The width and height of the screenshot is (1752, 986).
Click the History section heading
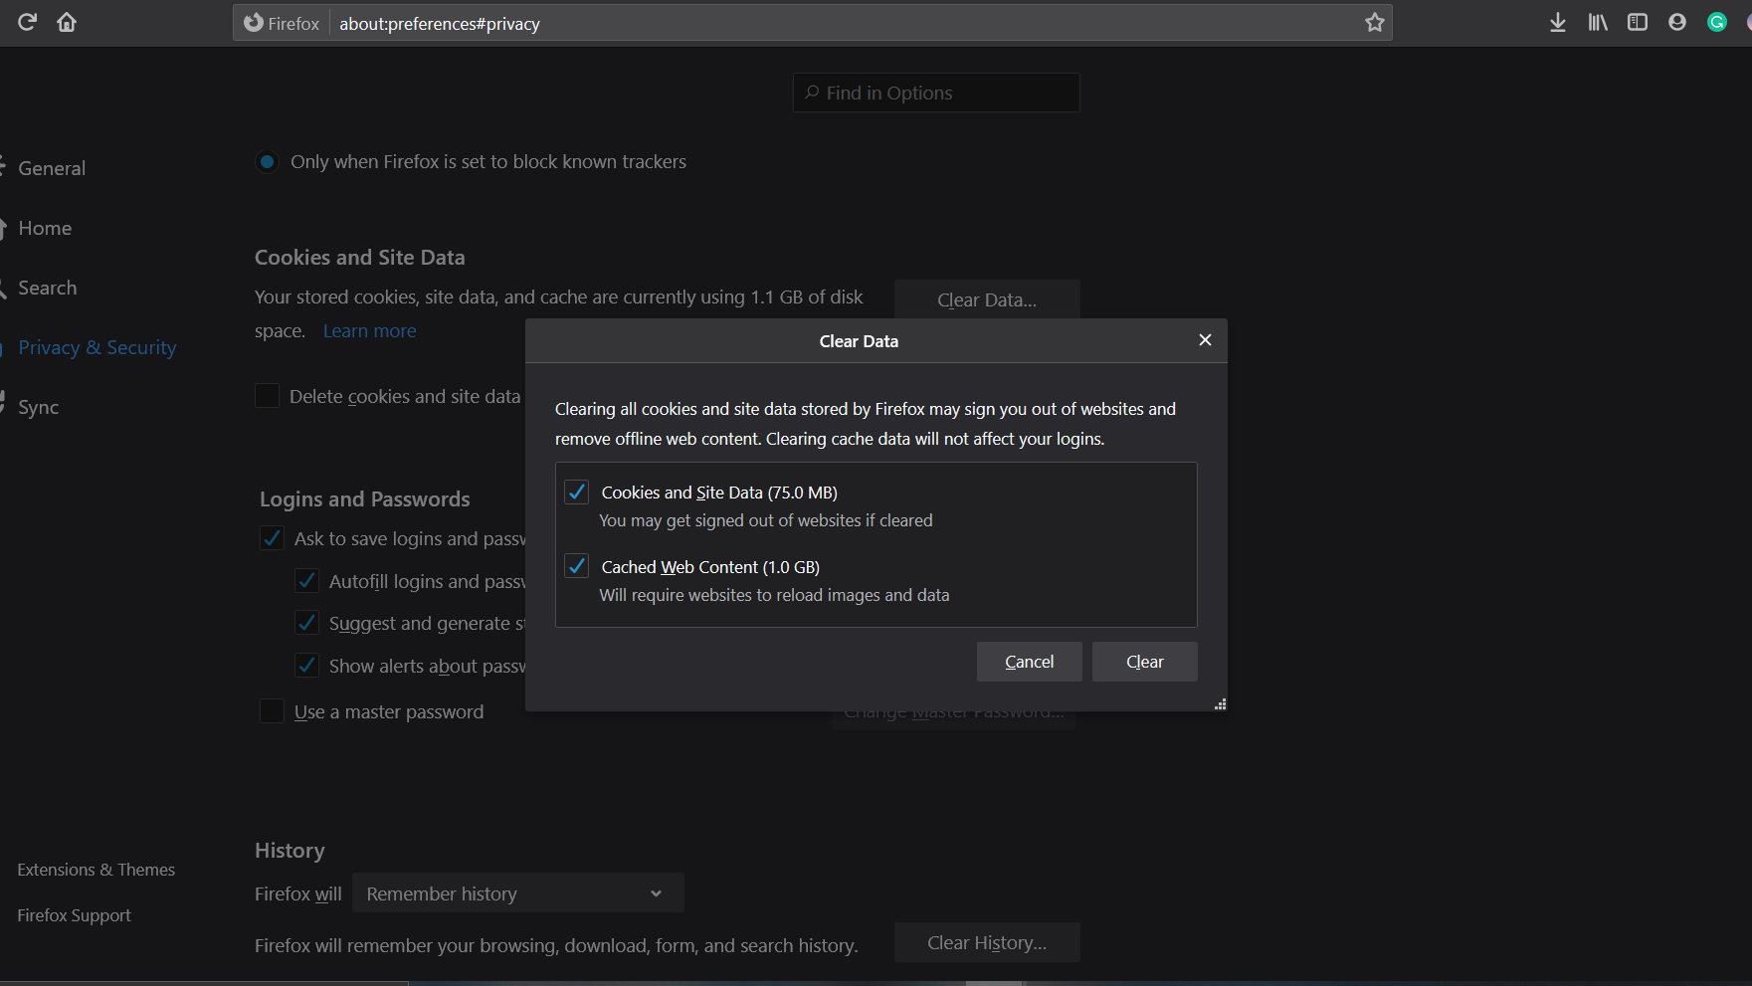(x=290, y=850)
